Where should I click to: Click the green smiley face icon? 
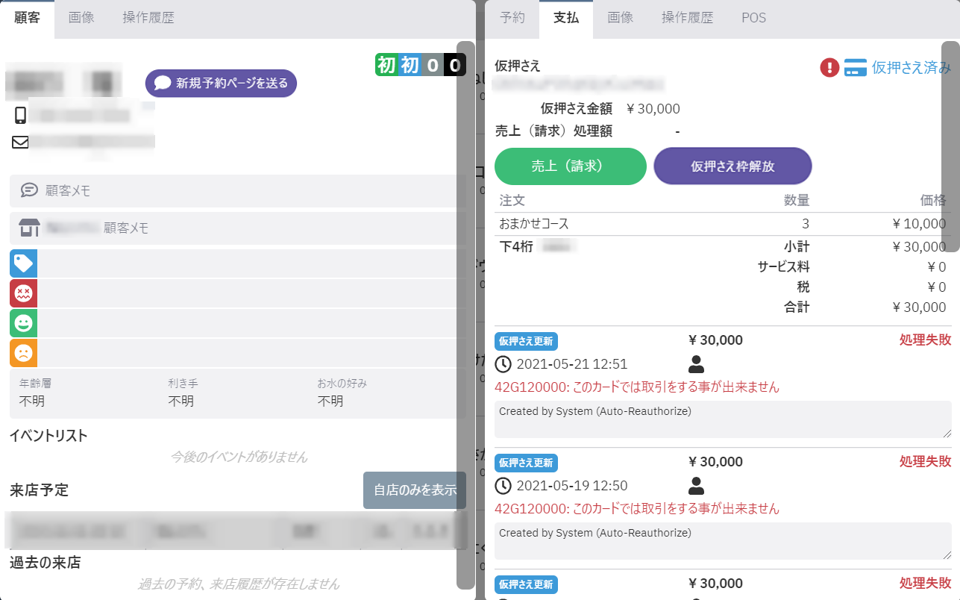23,323
